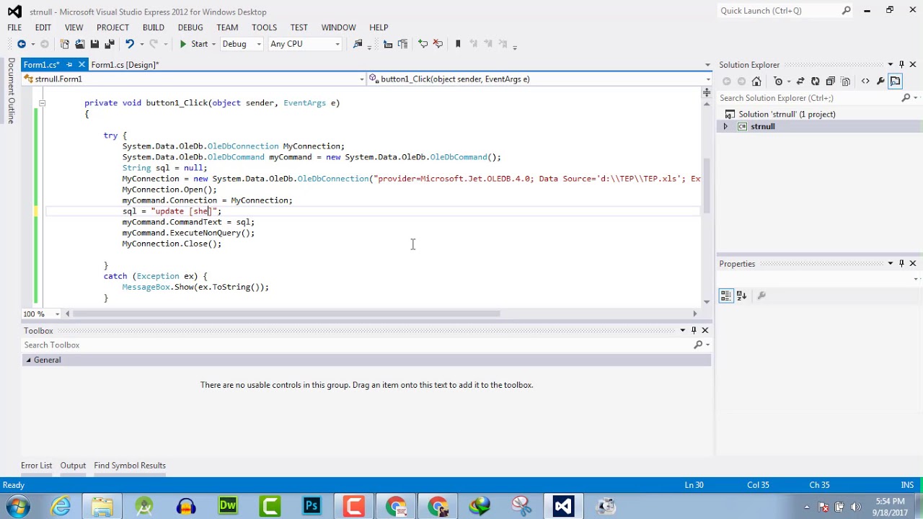Click the Save All toolbar icon
The width and height of the screenshot is (923, 519).
pos(110,44)
